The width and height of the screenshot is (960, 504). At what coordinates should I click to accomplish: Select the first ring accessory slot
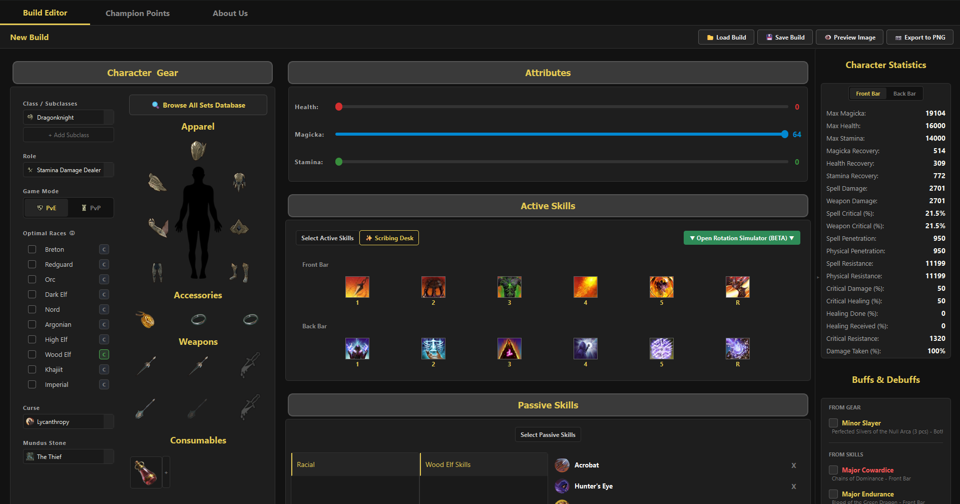tap(198, 319)
